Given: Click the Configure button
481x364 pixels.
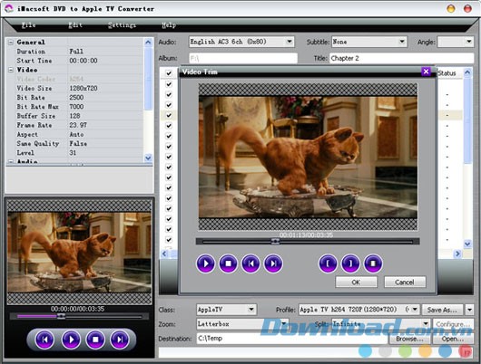Looking at the screenshot, I should point(453,324).
